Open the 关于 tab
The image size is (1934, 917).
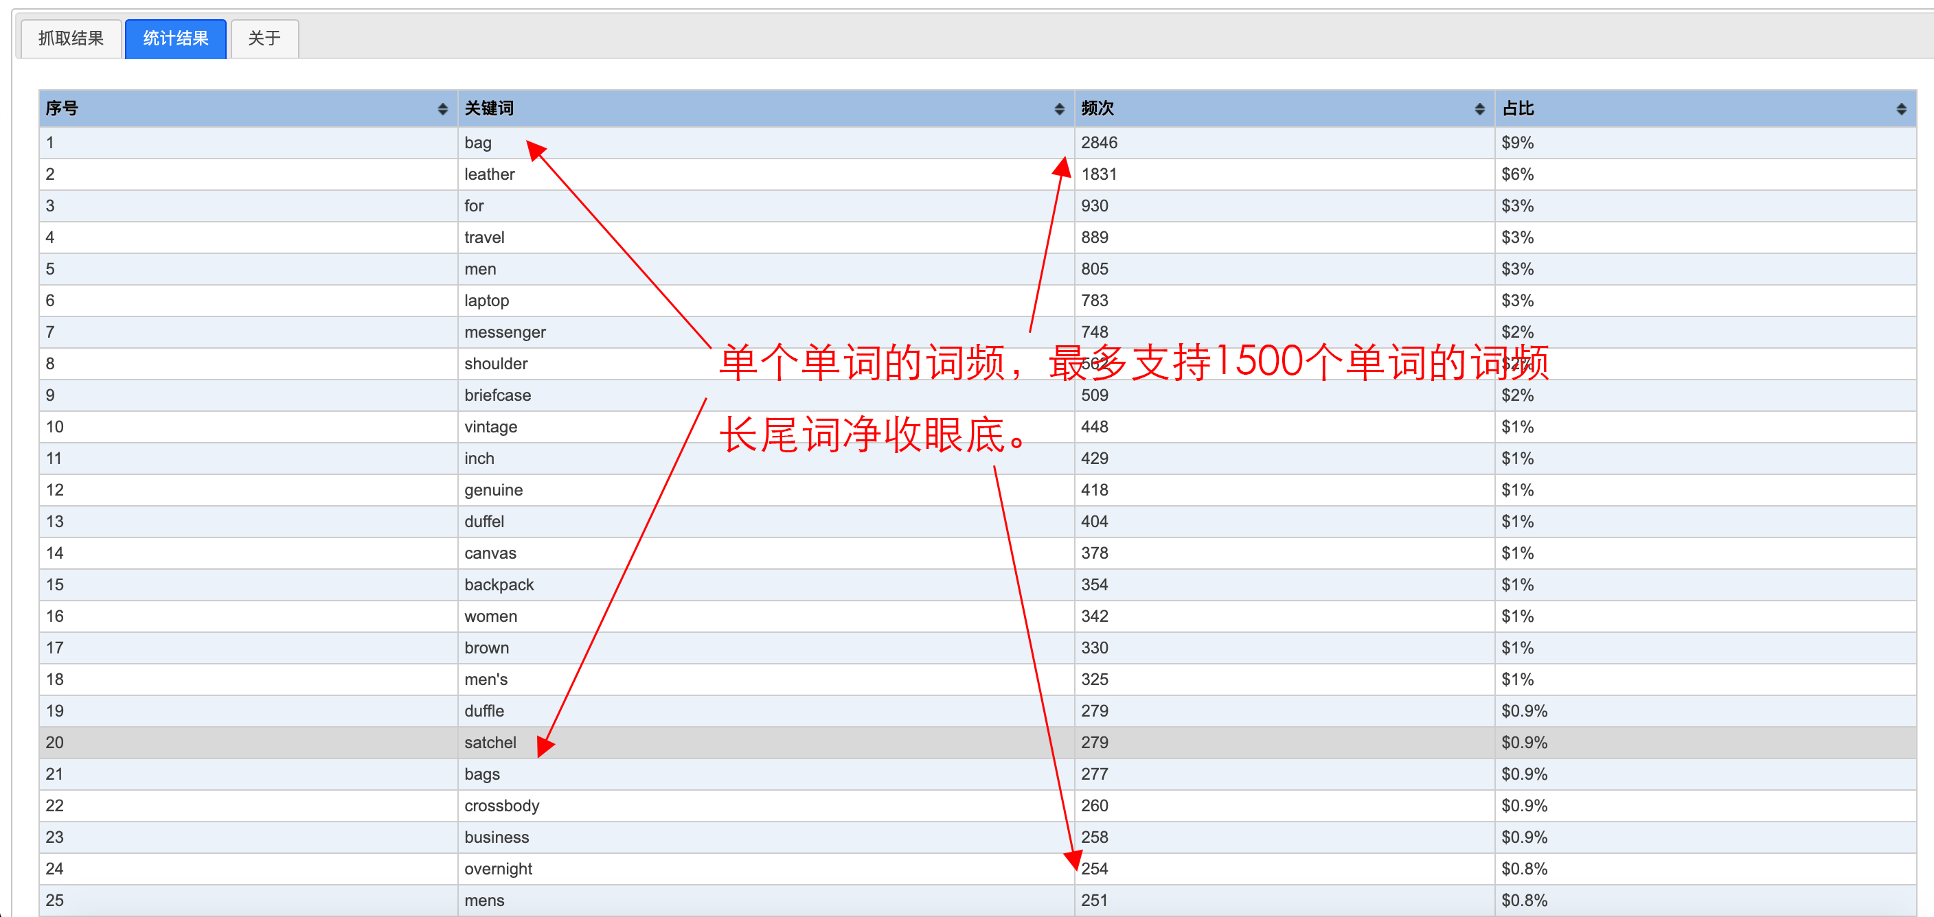[264, 38]
